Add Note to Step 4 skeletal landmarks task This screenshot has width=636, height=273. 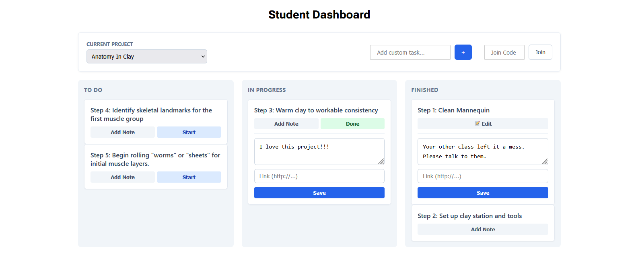[x=123, y=132]
